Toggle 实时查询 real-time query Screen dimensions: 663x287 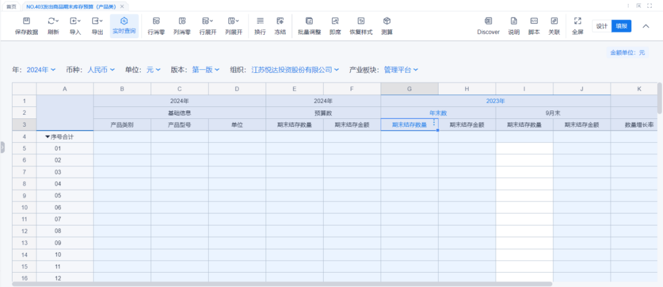(x=124, y=22)
